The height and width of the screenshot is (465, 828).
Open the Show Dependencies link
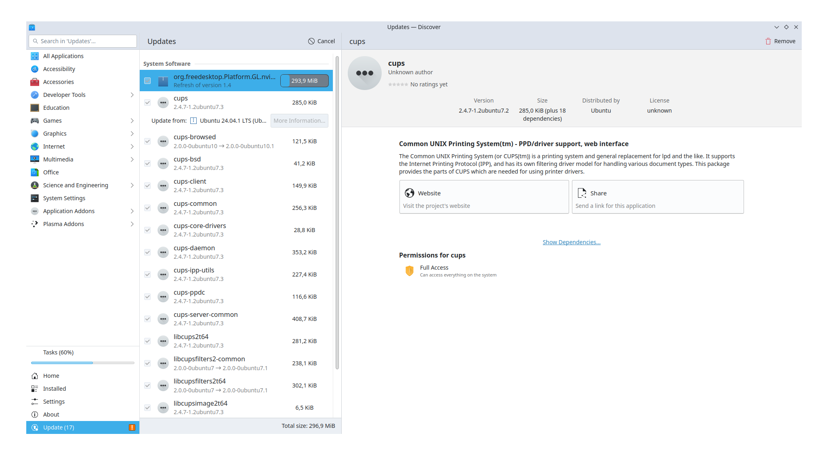tap(571, 242)
